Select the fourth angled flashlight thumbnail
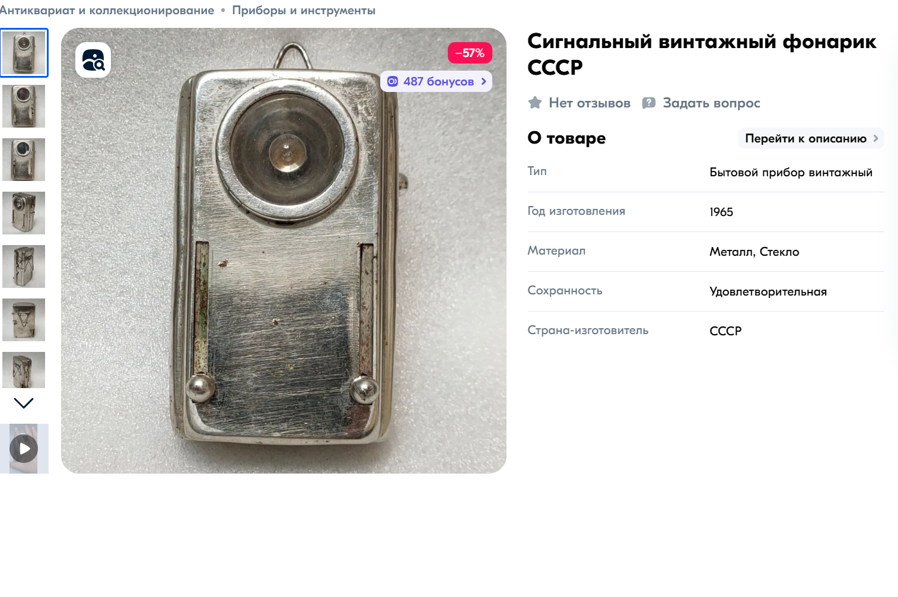This screenshot has height=597, width=898. (x=24, y=213)
